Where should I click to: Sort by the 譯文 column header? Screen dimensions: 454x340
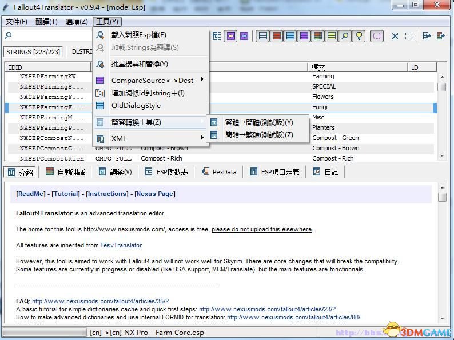coord(358,67)
